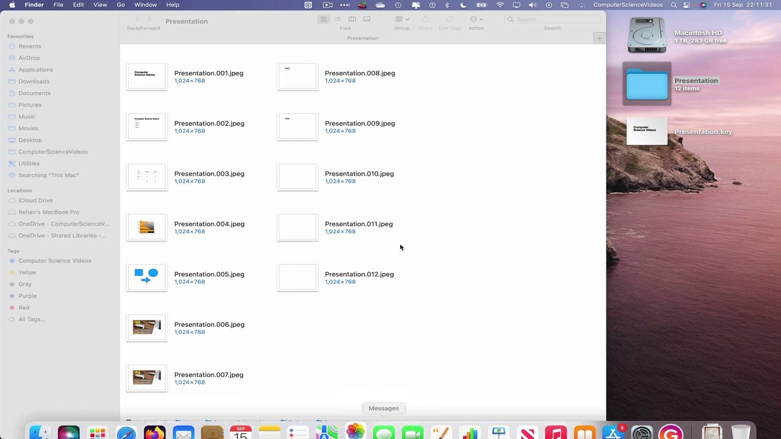Select Presentation folder on desktop
This screenshot has width=781, height=439.
pyautogui.click(x=647, y=84)
